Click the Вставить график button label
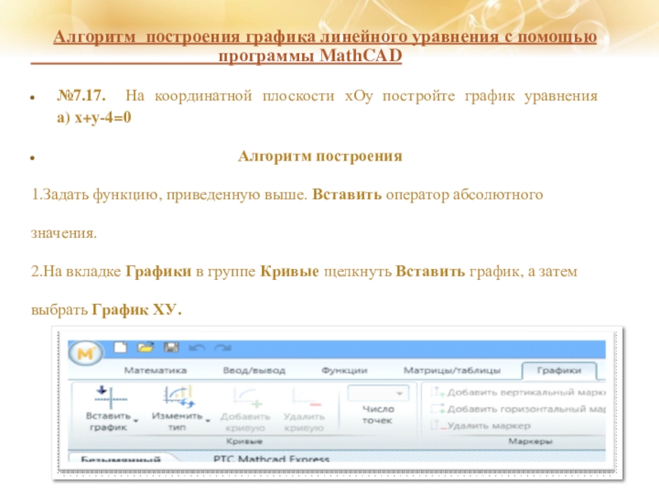659x494 pixels. 109,422
